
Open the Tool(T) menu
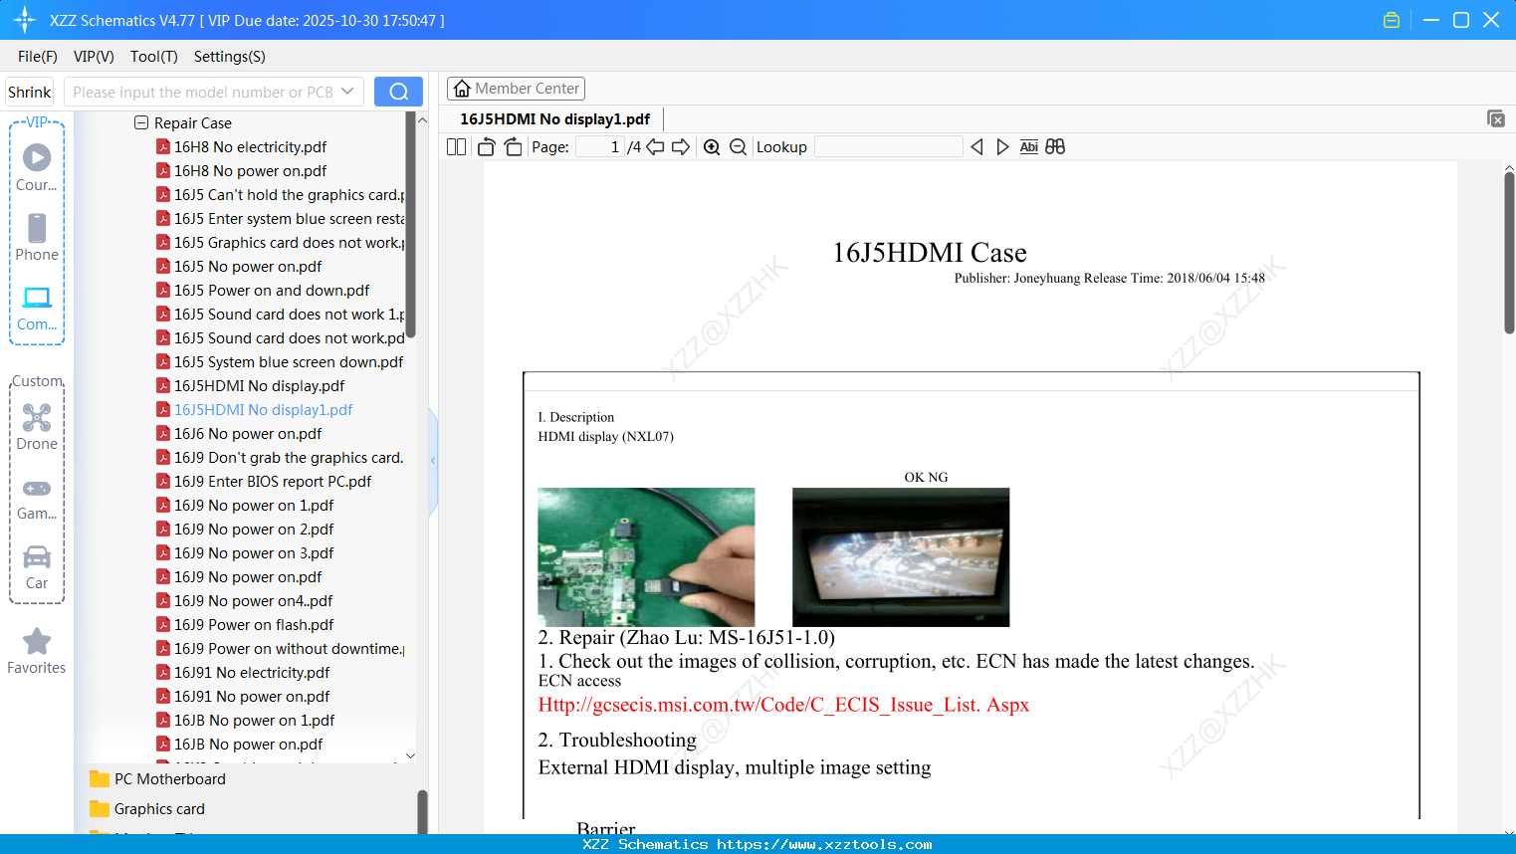154,57
